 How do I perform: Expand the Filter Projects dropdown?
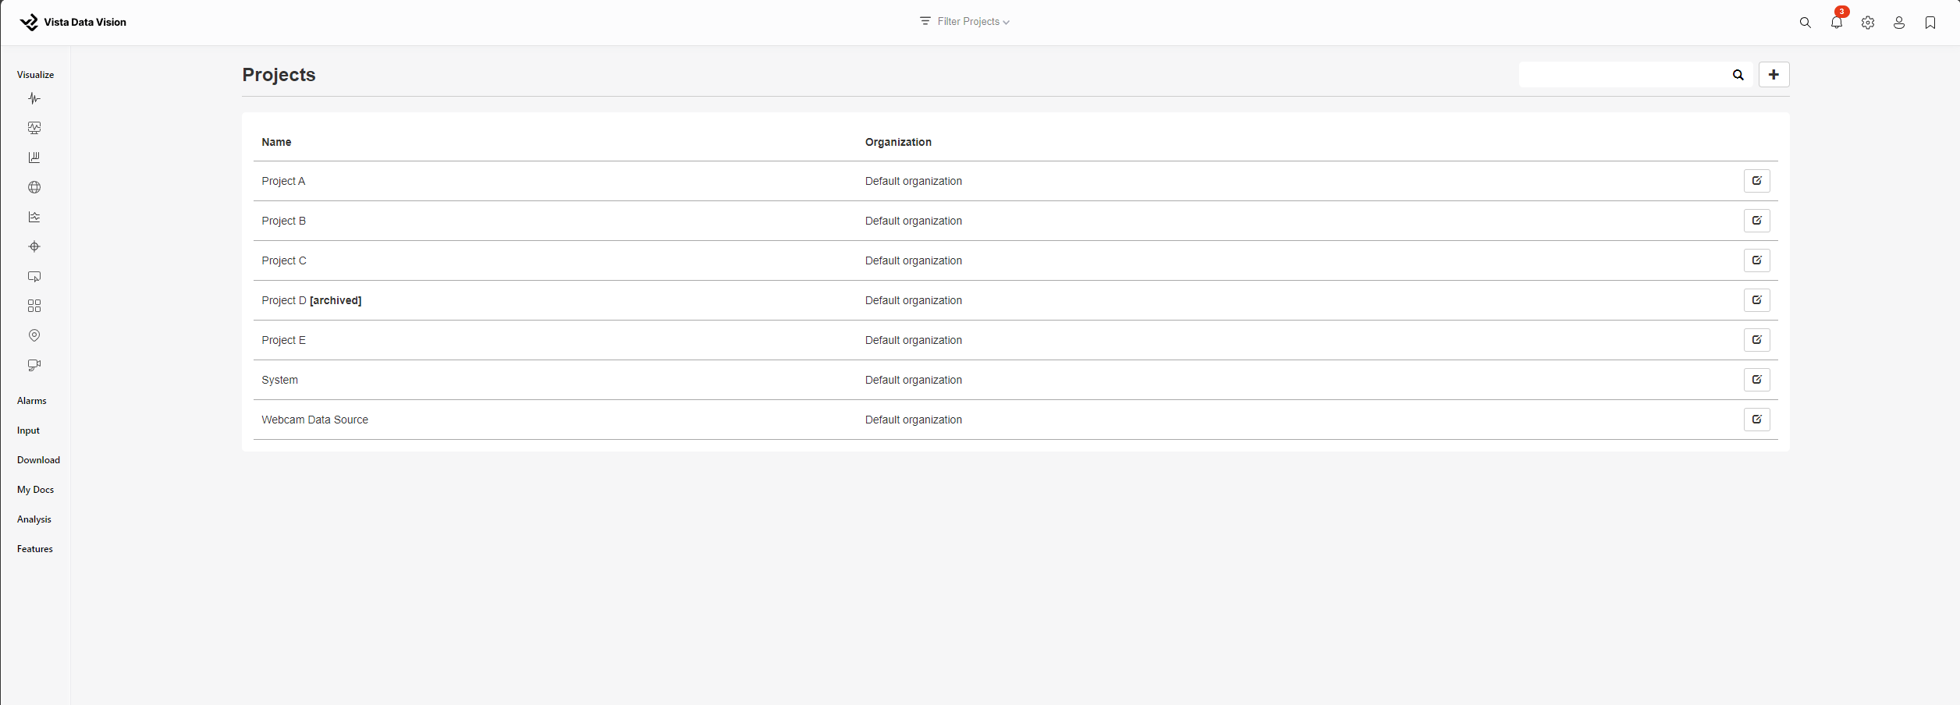click(x=964, y=22)
